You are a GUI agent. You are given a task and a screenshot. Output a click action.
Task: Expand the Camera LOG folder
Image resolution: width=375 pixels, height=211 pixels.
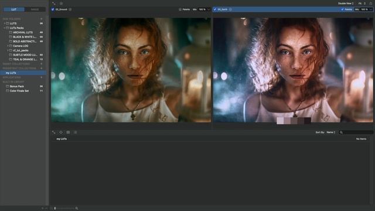pyautogui.click(x=8, y=46)
